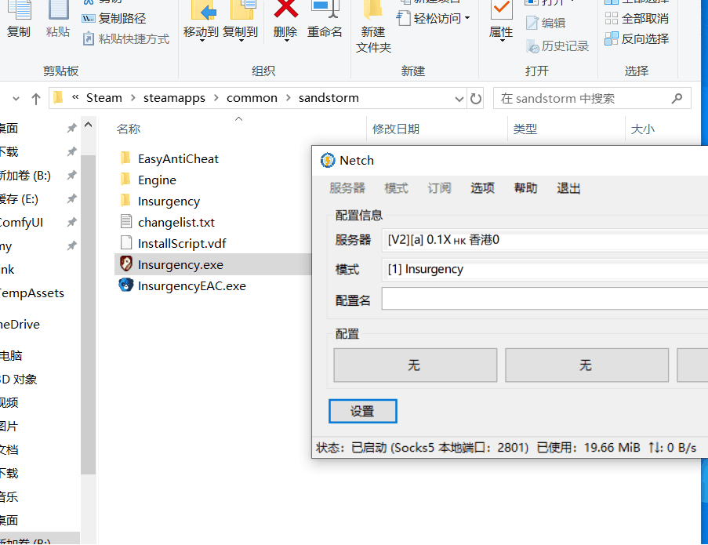Click Select none (全部取消)
The image size is (708, 545).
point(637,19)
